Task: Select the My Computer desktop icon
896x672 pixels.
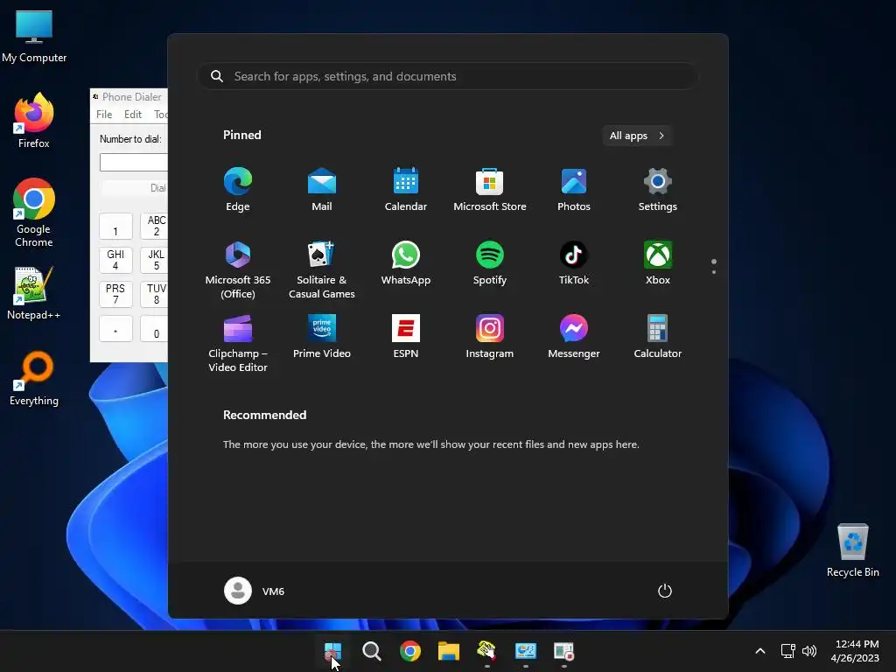Action: coord(34,37)
